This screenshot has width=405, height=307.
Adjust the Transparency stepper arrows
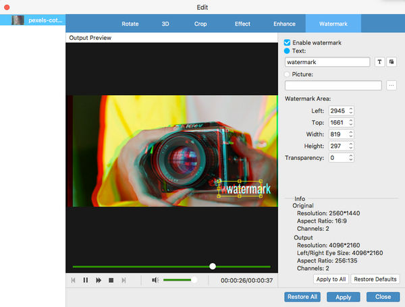[x=350, y=158]
